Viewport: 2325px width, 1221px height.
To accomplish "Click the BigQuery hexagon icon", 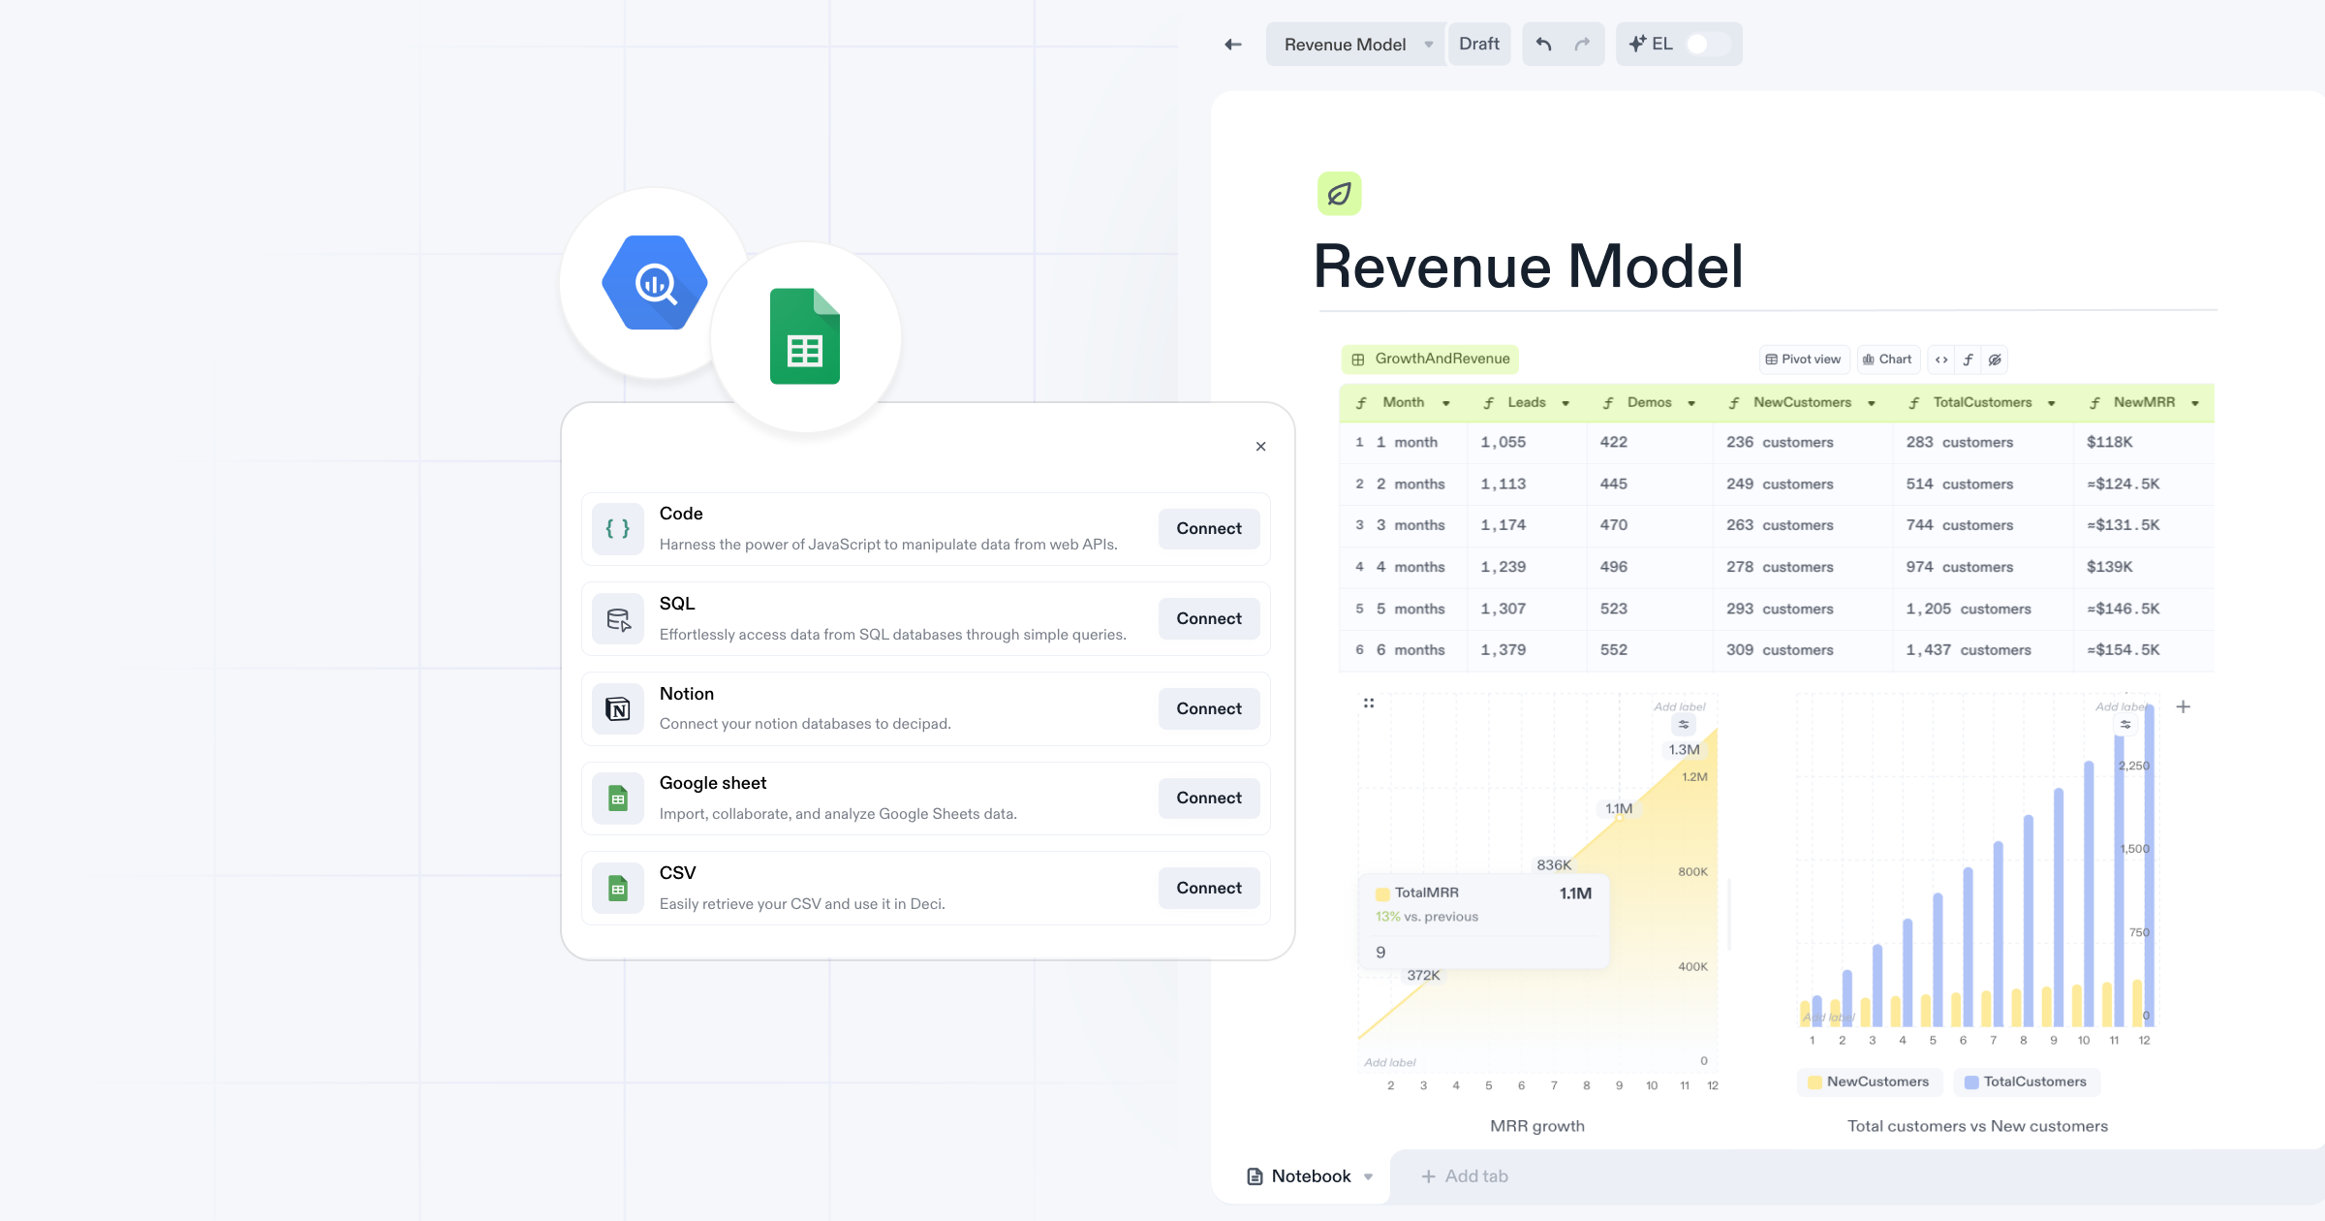I will (x=655, y=283).
